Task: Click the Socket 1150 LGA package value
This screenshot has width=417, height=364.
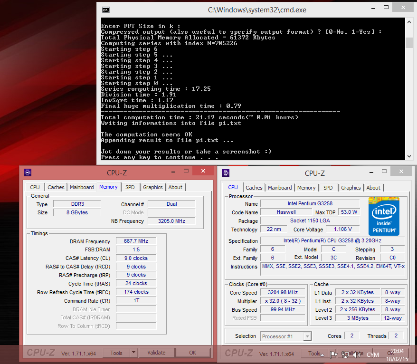Action: click(310, 220)
